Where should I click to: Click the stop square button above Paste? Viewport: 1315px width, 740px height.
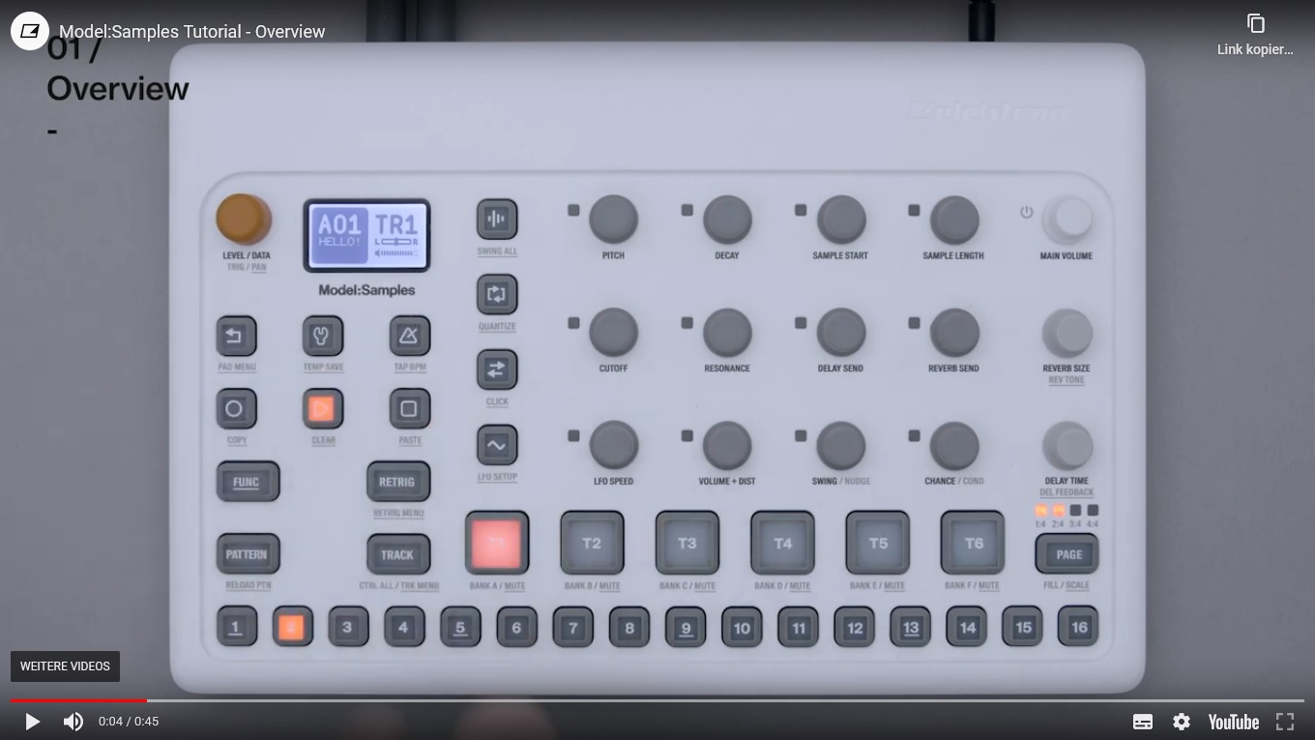pyautogui.click(x=409, y=409)
